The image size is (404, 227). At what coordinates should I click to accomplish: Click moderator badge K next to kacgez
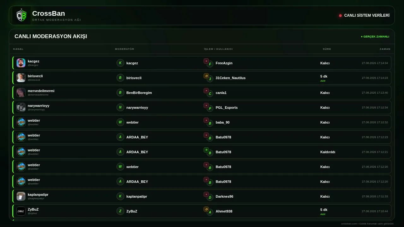[x=120, y=63]
